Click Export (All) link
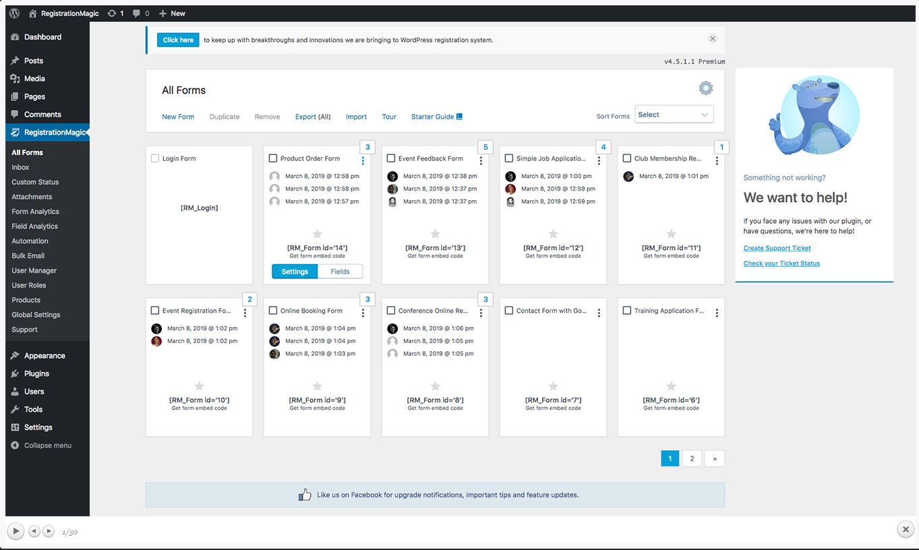Screen dimensions: 919x550 (x=313, y=117)
